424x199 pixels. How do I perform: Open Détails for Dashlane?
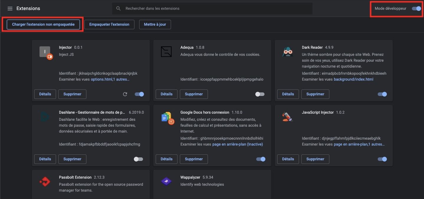(x=45, y=159)
